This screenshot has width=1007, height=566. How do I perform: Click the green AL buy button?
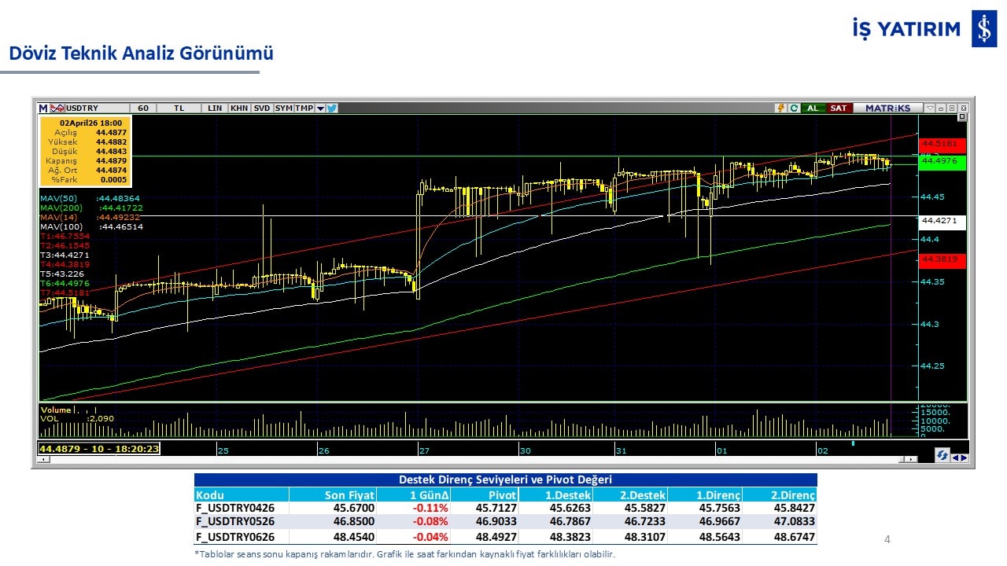812,108
